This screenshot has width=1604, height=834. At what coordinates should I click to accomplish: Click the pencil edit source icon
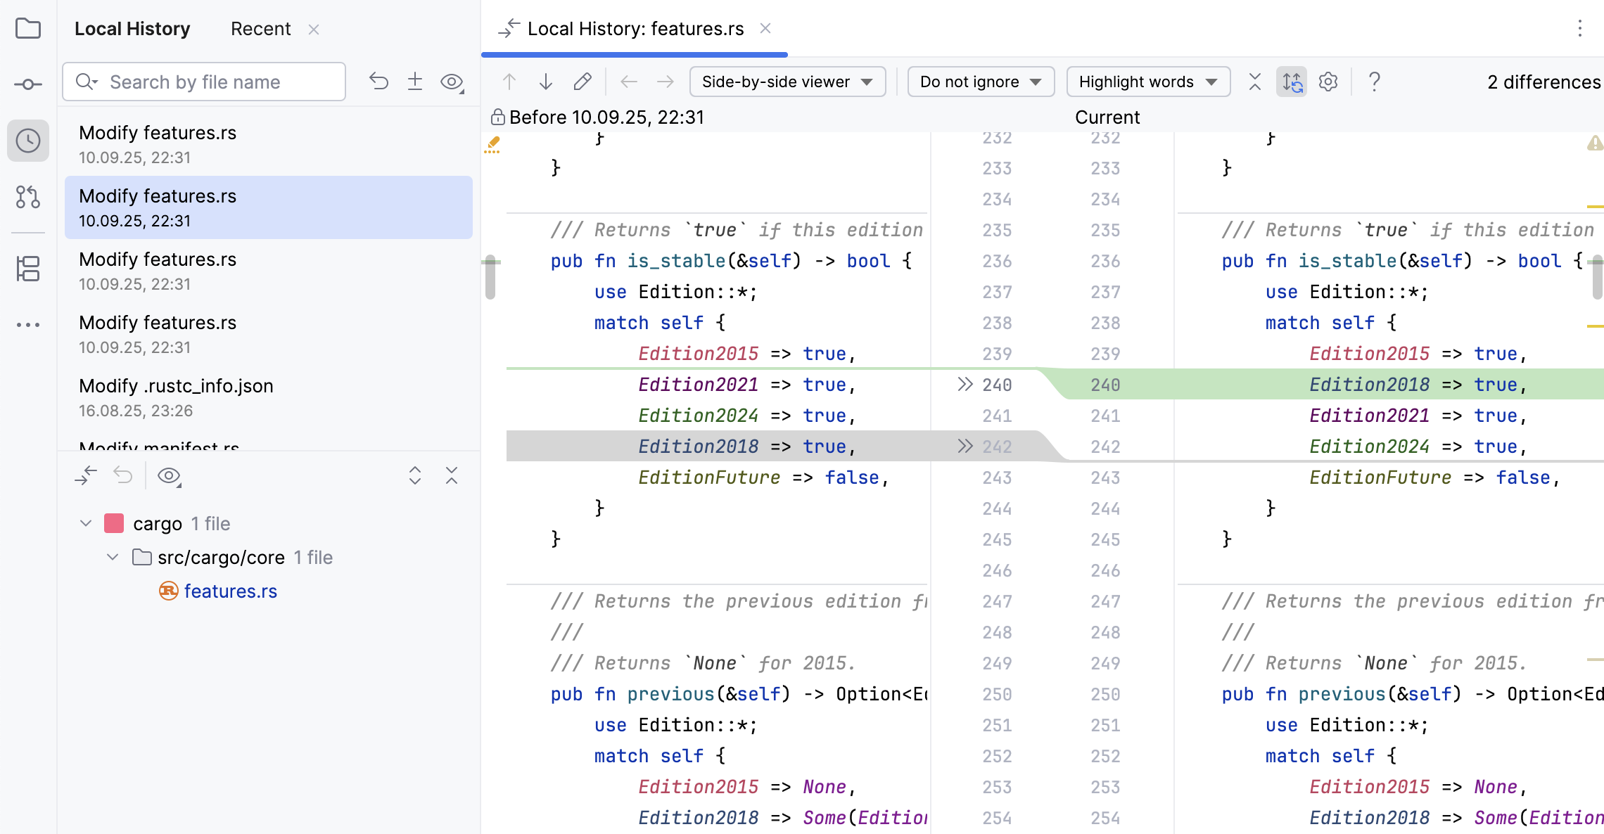click(583, 82)
